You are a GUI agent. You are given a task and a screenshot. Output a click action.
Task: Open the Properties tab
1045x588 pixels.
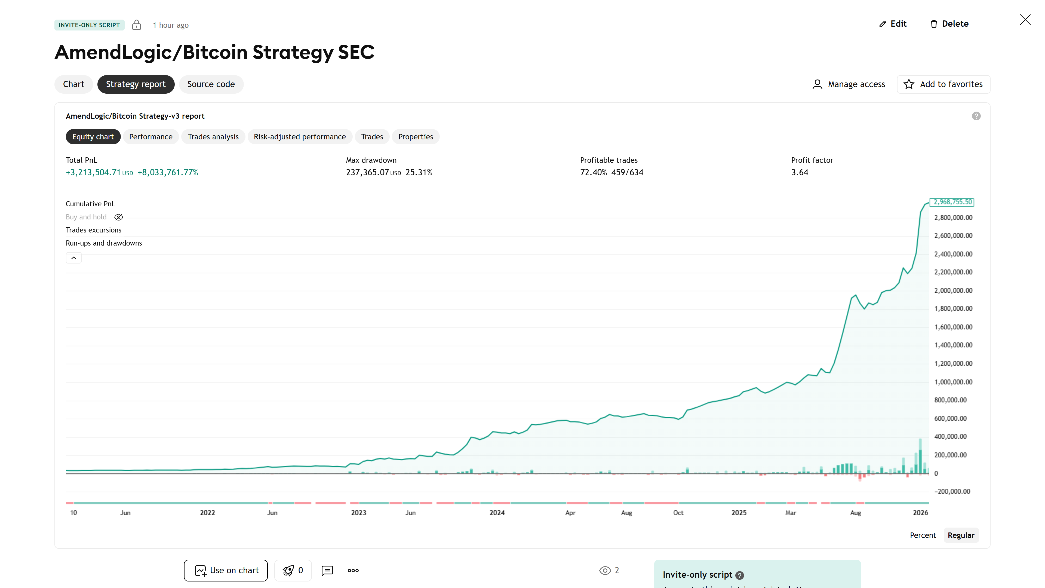click(x=415, y=137)
